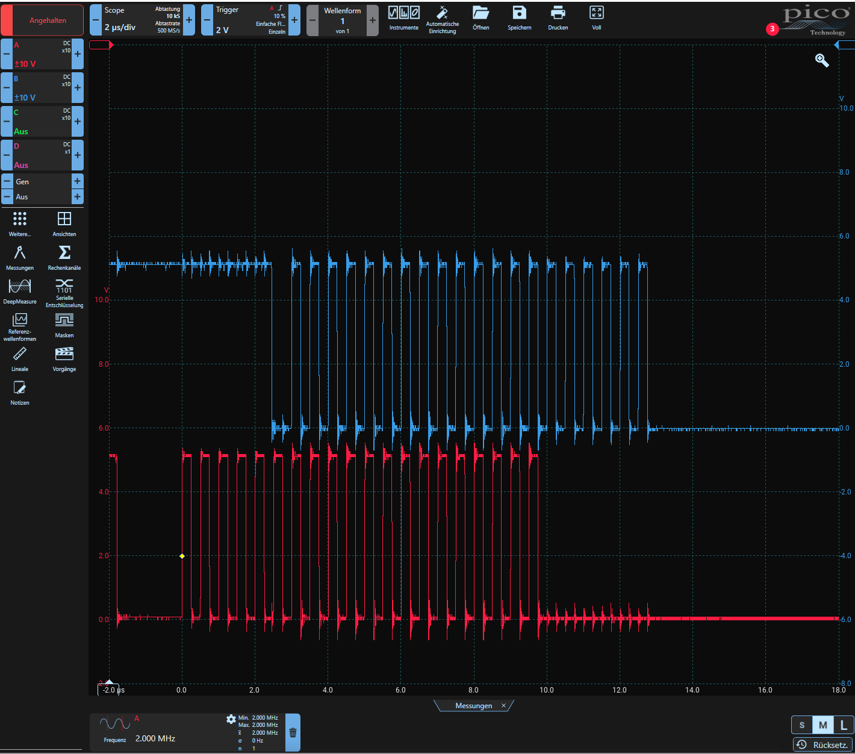
Task: Launch Automatische Einrichtung (auto setup)
Action: pyautogui.click(x=443, y=18)
